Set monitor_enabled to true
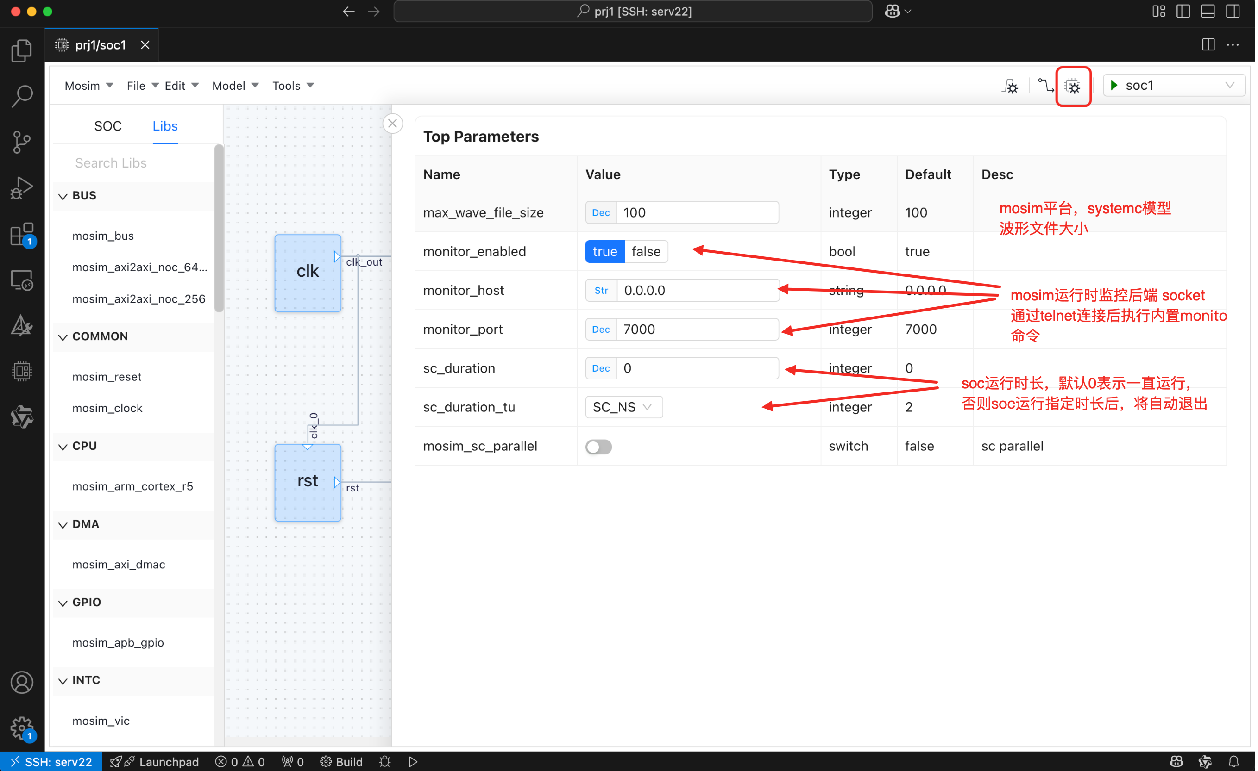The height and width of the screenshot is (771, 1258). coord(605,252)
